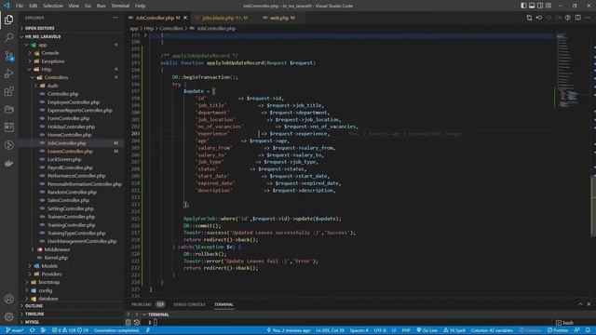Open the editor More Actions ellipsis

click(x=588, y=18)
